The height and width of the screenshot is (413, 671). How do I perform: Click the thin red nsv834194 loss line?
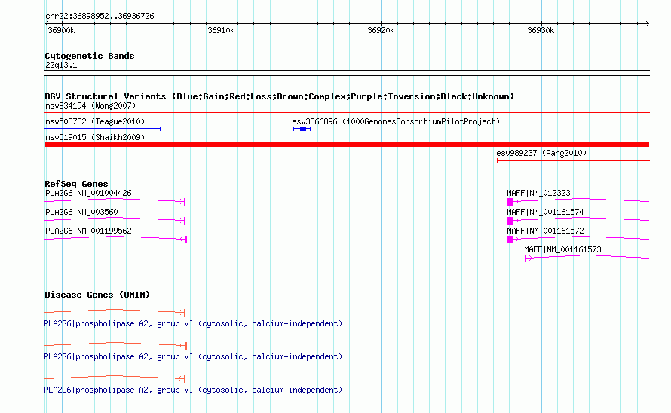coord(347,112)
